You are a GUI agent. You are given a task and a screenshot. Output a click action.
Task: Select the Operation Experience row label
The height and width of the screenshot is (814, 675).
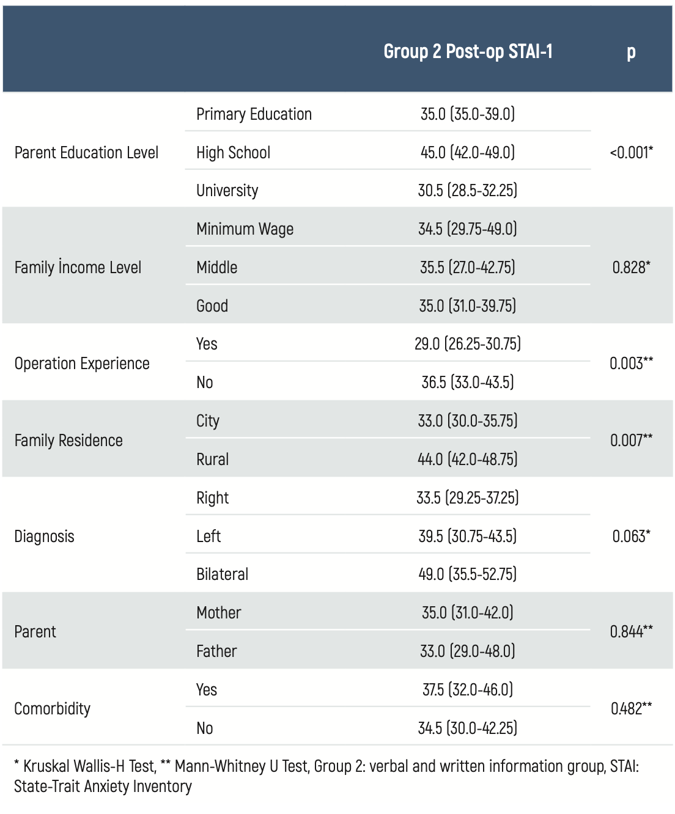tap(82, 364)
